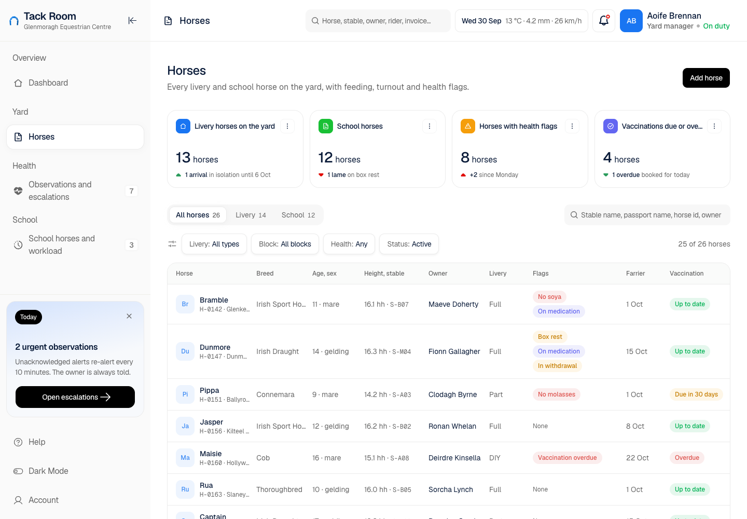Toggle Dark Mode
Viewport: 747px width, 519px height.
pyautogui.click(x=75, y=471)
